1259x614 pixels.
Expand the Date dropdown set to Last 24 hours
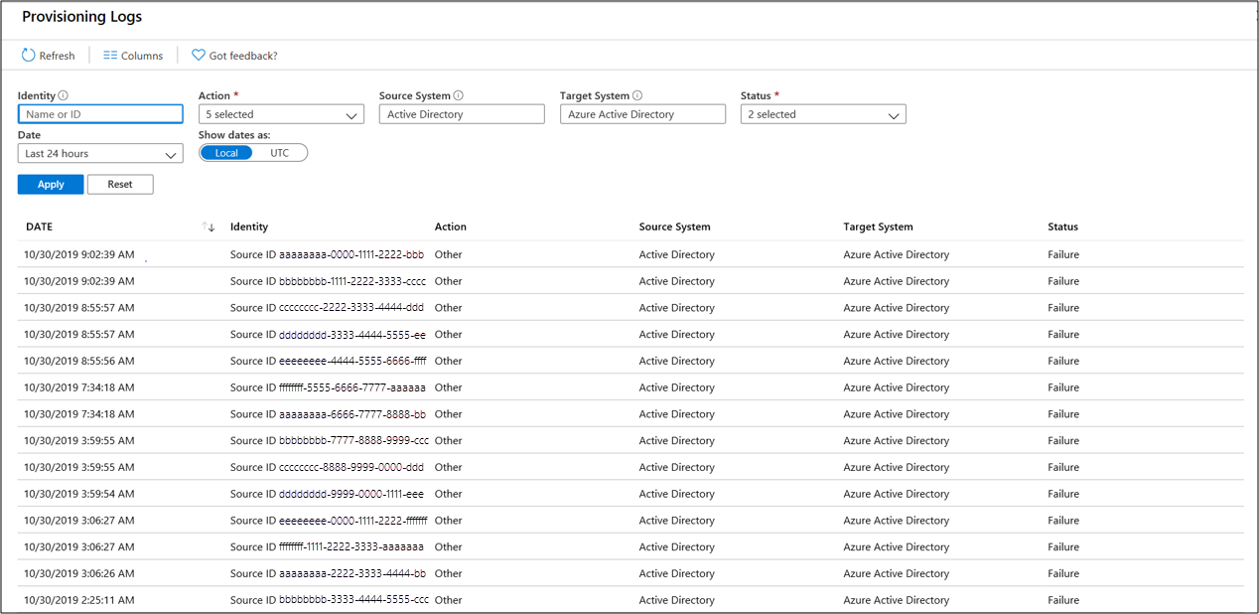(x=99, y=153)
